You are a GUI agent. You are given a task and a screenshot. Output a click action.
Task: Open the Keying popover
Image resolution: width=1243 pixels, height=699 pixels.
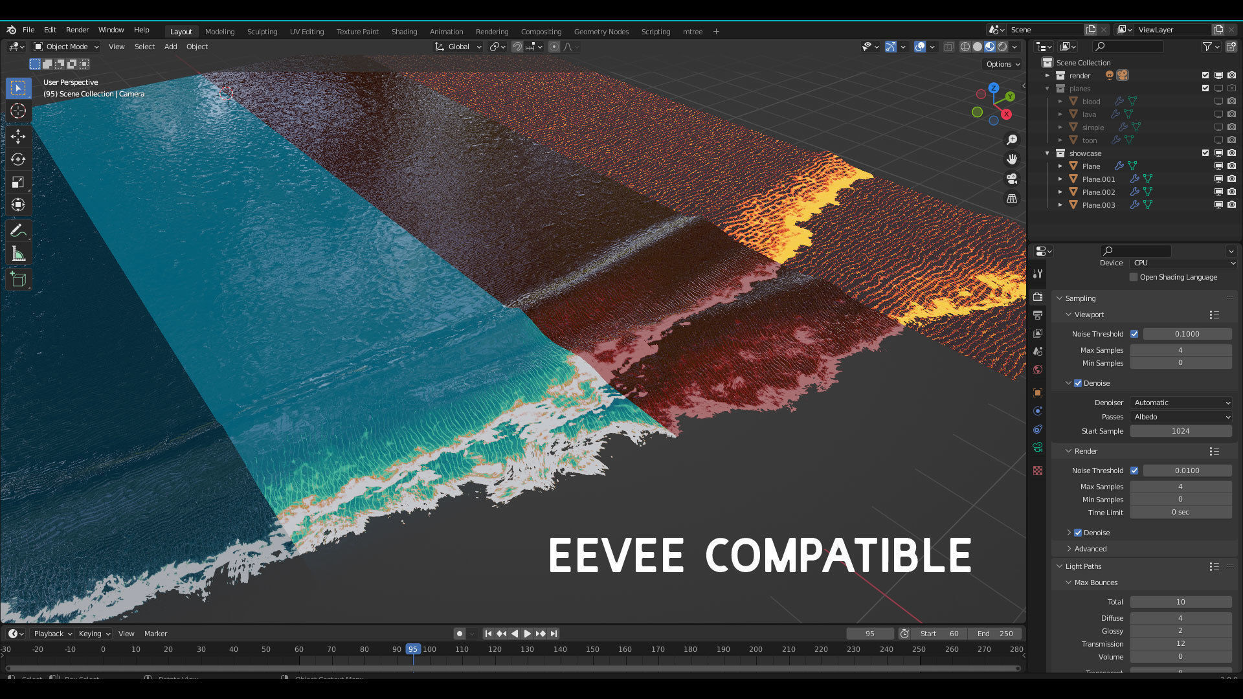(x=94, y=634)
